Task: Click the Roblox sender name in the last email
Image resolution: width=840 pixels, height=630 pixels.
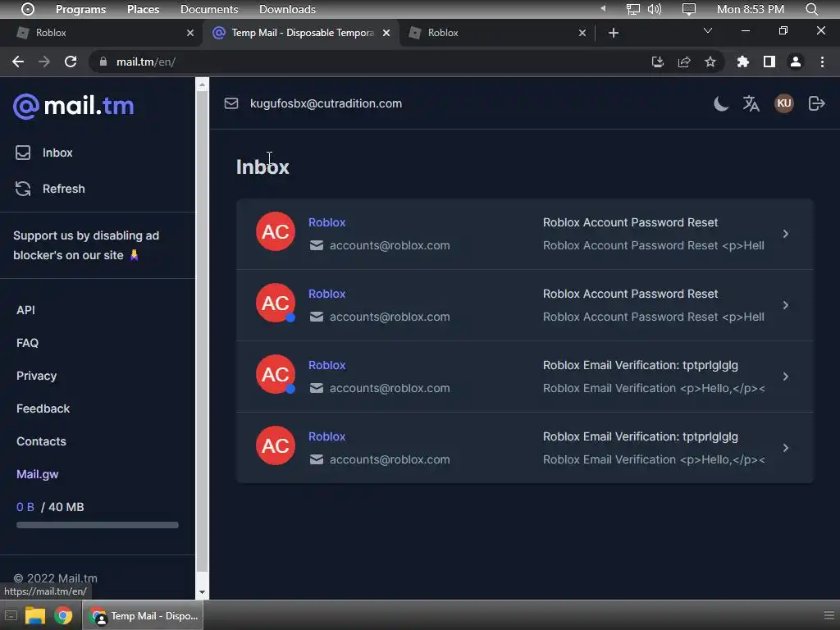Action: click(326, 436)
